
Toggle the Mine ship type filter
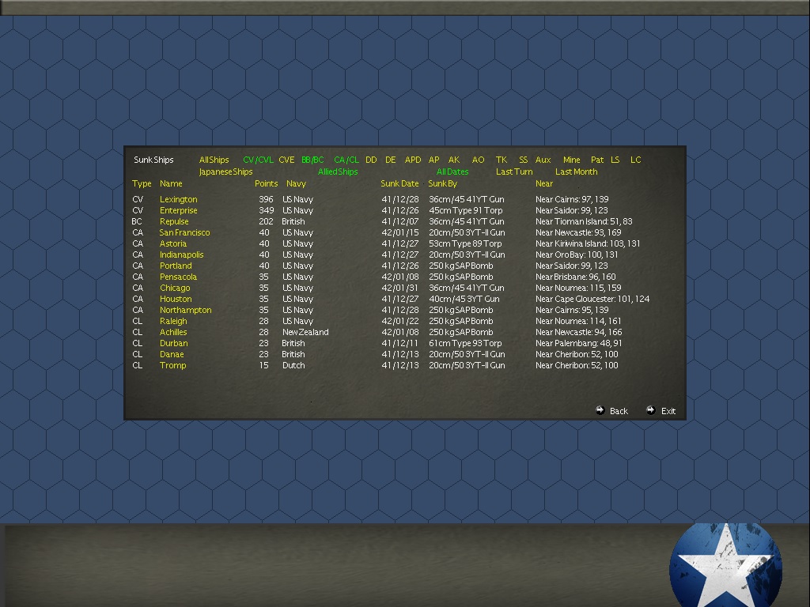[571, 160]
